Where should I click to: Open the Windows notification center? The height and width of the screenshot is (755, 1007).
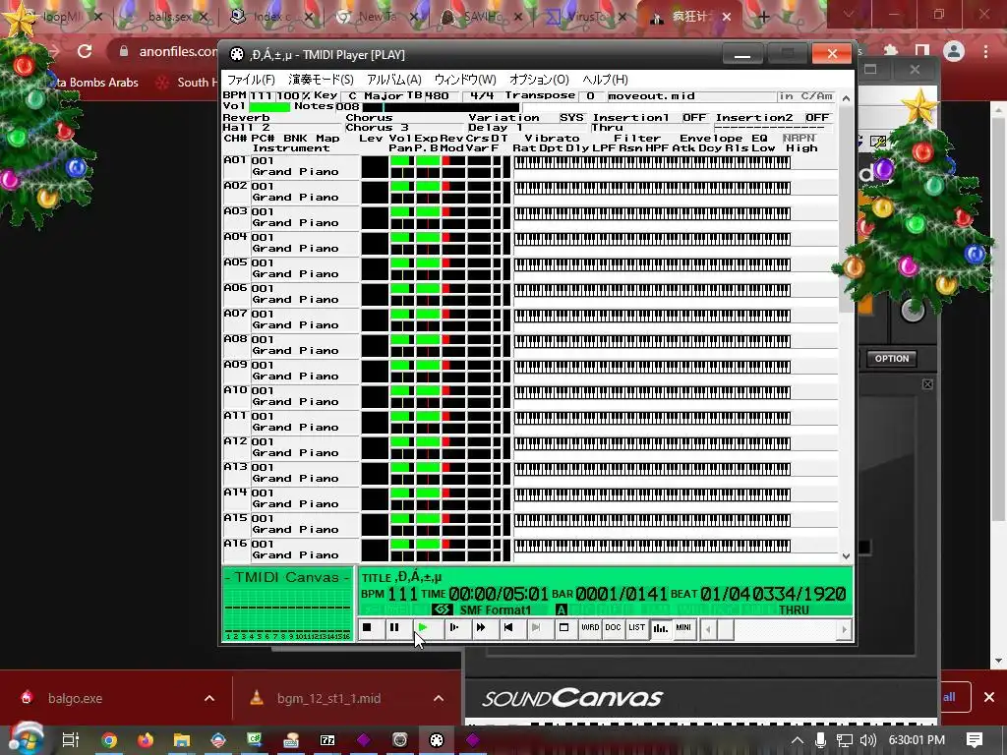pyautogui.click(x=975, y=740)
